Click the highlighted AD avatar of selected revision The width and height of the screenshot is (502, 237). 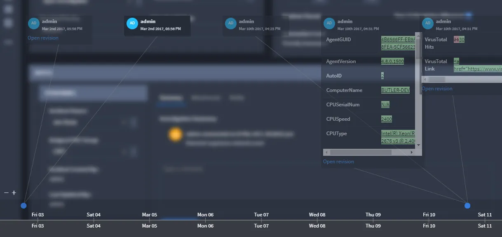[132, 23]
